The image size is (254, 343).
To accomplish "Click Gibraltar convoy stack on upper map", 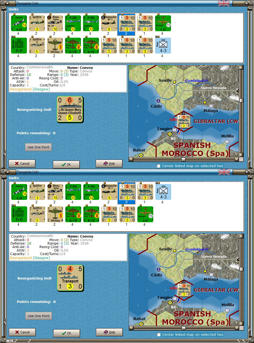I will (x=184, y=121).
